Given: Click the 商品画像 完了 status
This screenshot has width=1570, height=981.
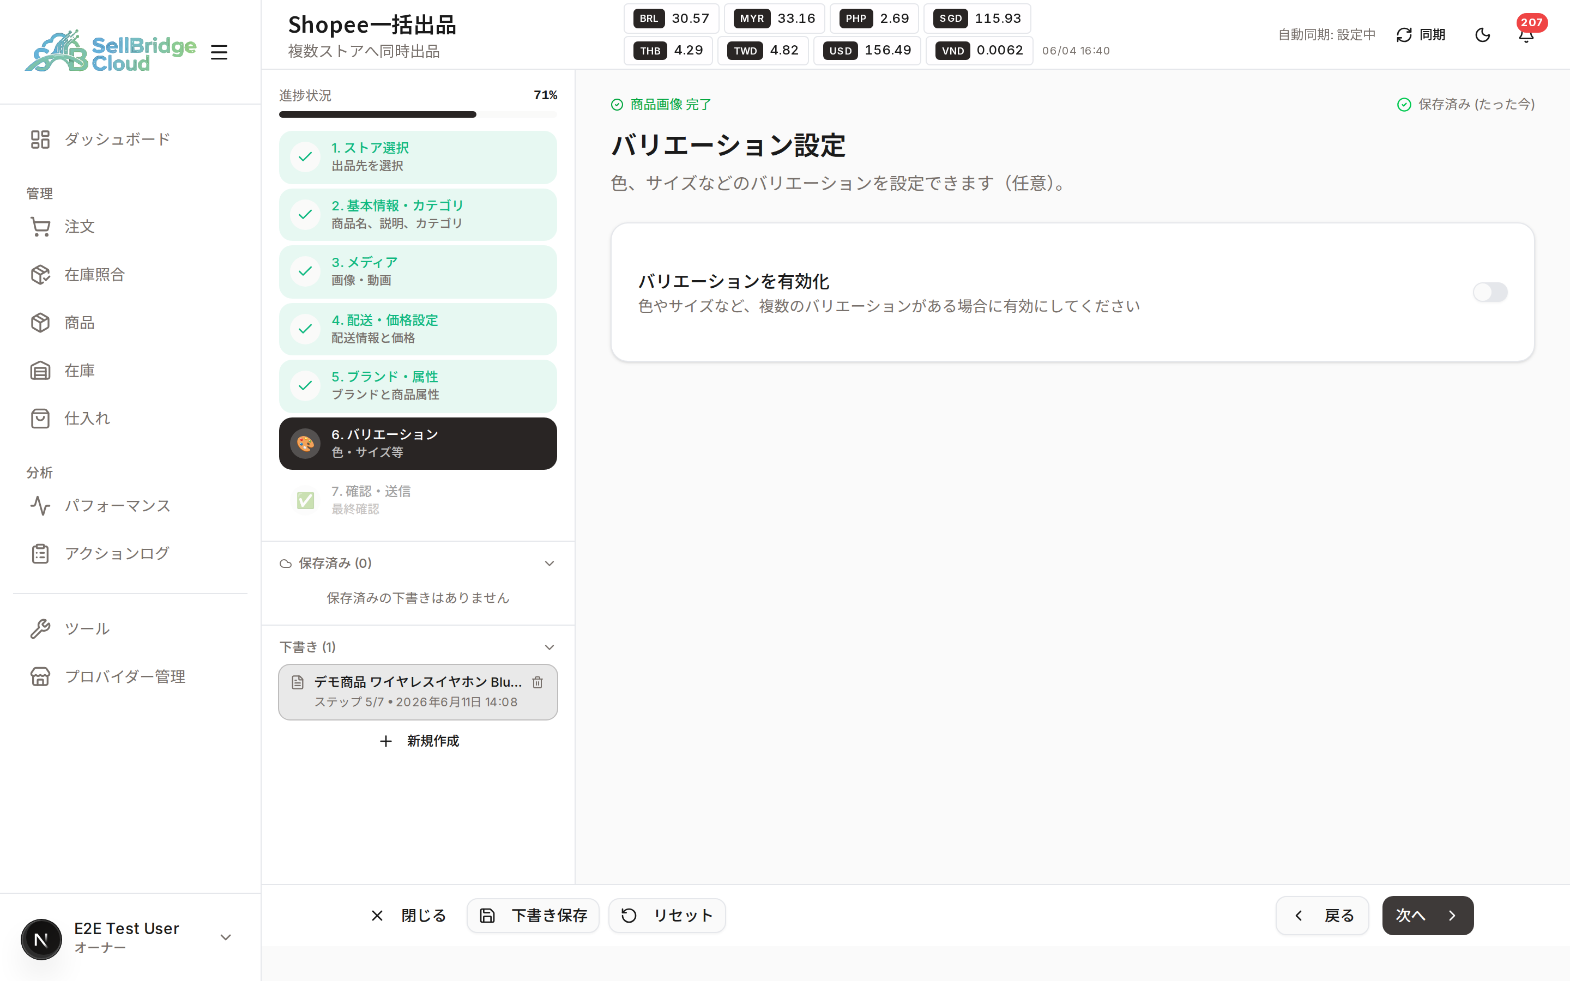Looking at the screenshot, I should pos(661,105).
